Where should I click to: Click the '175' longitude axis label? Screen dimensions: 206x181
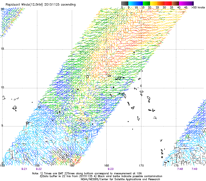click(176, 165)
